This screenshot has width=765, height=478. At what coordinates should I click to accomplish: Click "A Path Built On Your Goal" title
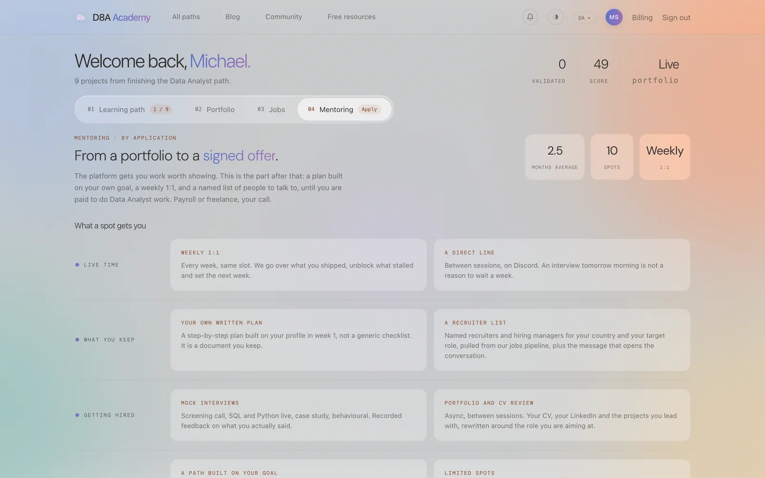click(229, 473)
